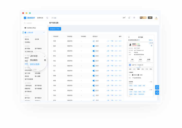Expand the 群聊 row arrow

(x=152, y=78)
